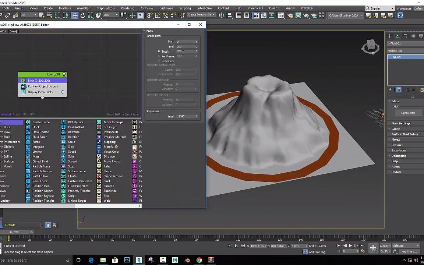Click the Rotate tool in toolbar
This screenshot has height=265, width=424.
[83, 15]
